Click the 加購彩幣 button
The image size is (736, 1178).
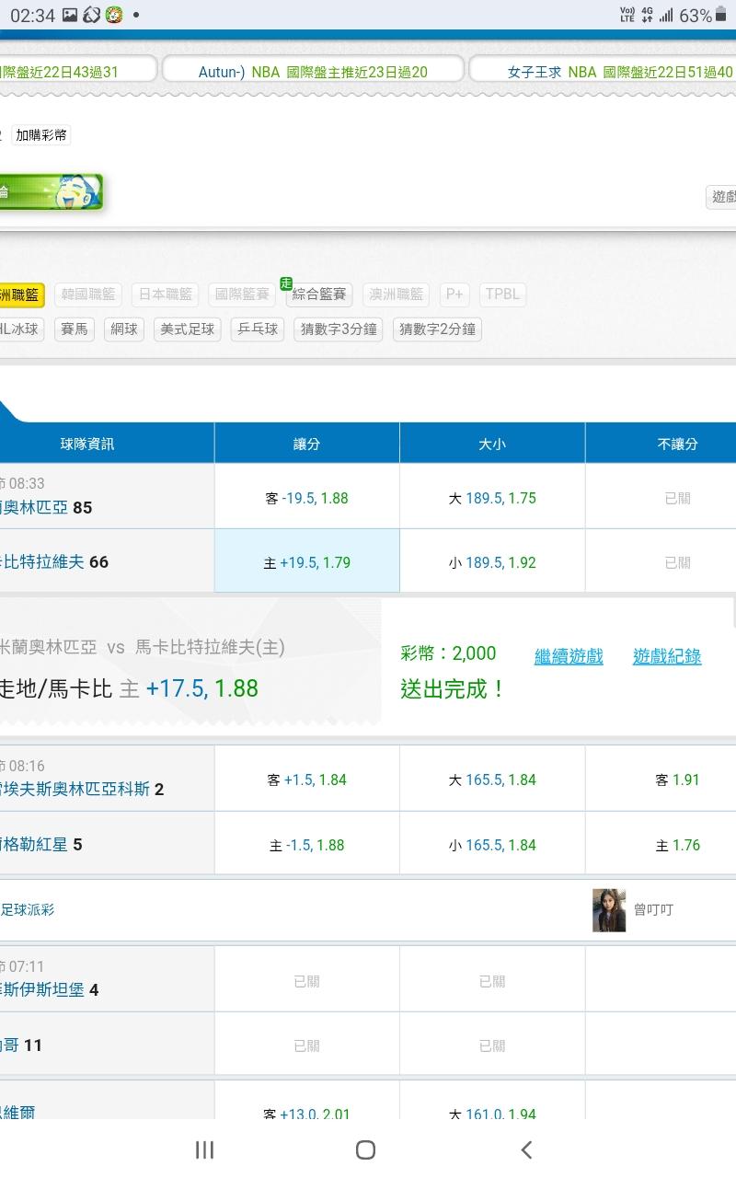click(40, 135)
